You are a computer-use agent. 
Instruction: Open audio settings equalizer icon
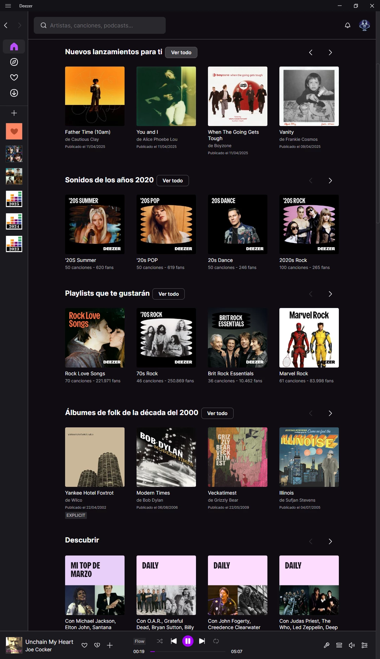click(365, 645)
